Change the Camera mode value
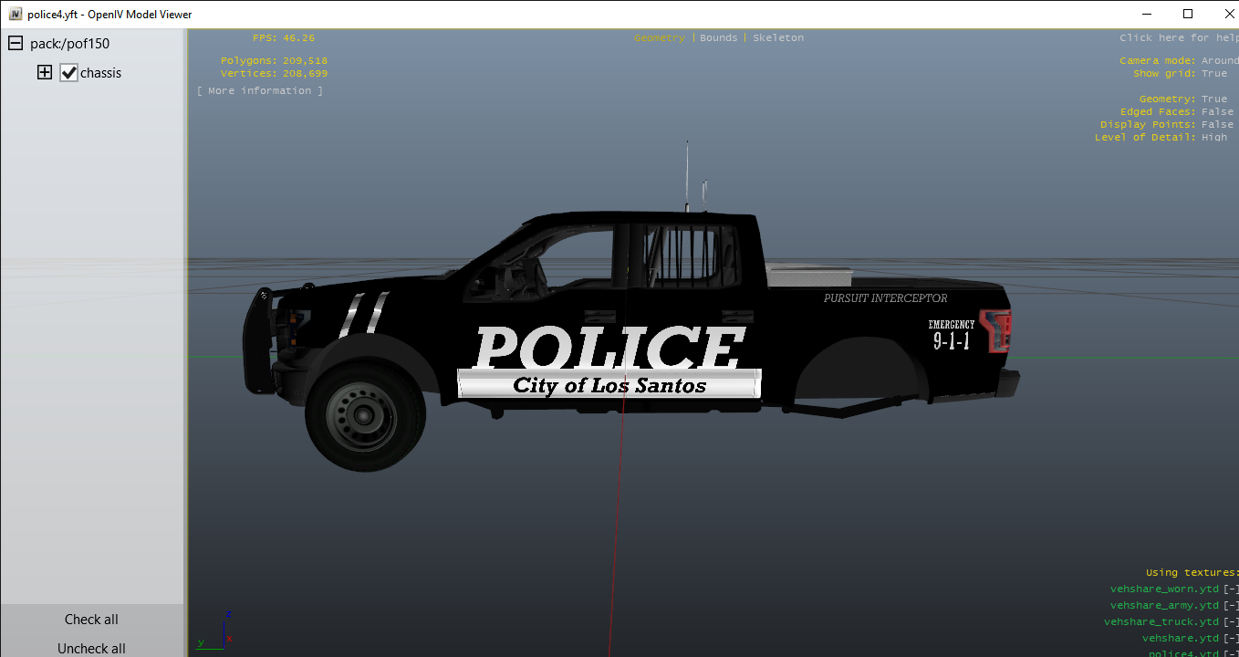The width and height of the screenshot is (1239, 657). [1220, 61]
